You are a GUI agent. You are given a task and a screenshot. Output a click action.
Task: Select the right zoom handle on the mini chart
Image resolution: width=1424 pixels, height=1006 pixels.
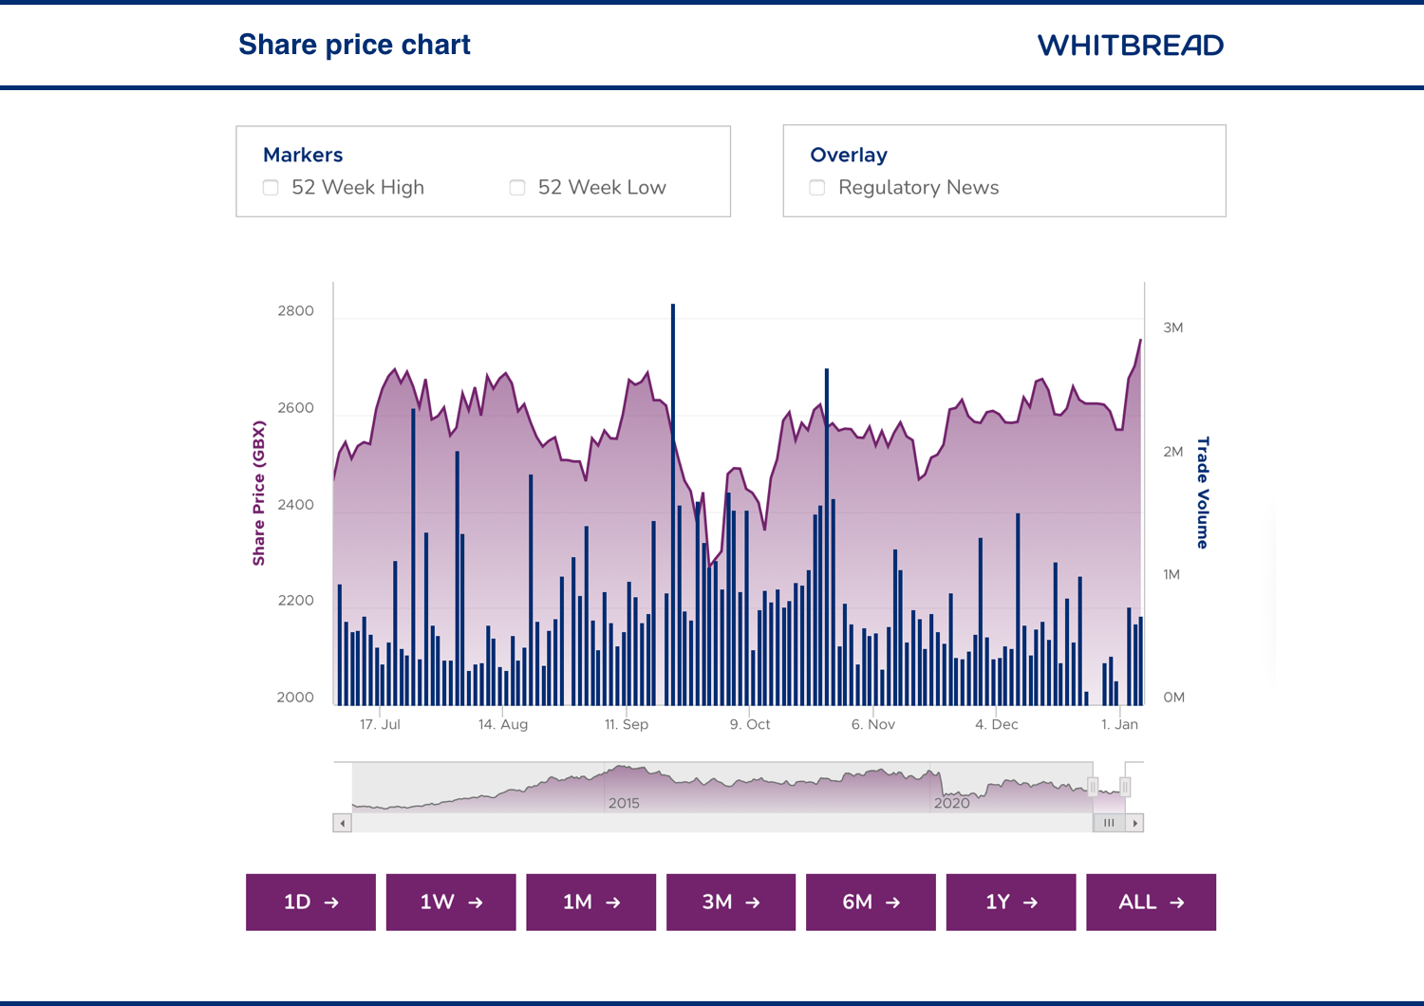pyautogui.click(x=1125, y=787)
